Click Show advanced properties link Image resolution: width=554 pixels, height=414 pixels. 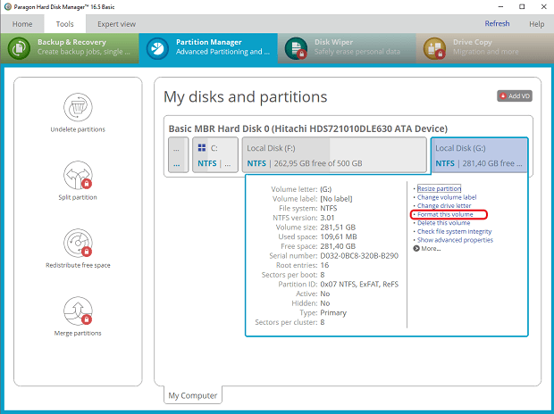pos(455,240)
